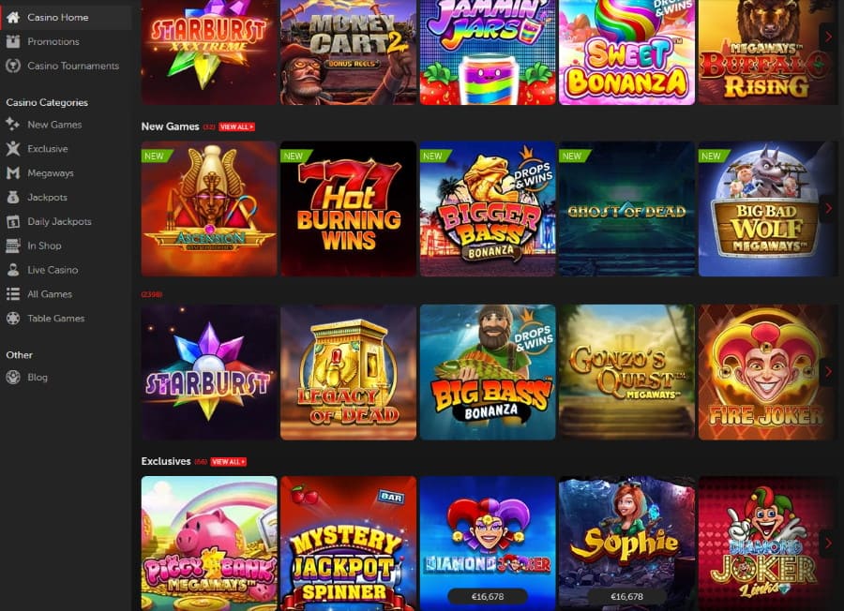Click the Casino Tournaments trophy icon

(13, 66)
